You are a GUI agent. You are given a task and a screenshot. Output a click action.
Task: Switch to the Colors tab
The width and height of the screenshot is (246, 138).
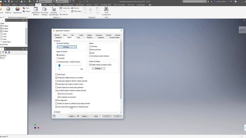click(x=81, y=35)
